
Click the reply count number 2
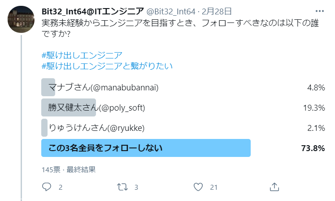[x=61, y=188]
